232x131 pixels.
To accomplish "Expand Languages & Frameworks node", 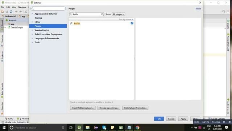I will pyautogui.click(x=32, y=38).
